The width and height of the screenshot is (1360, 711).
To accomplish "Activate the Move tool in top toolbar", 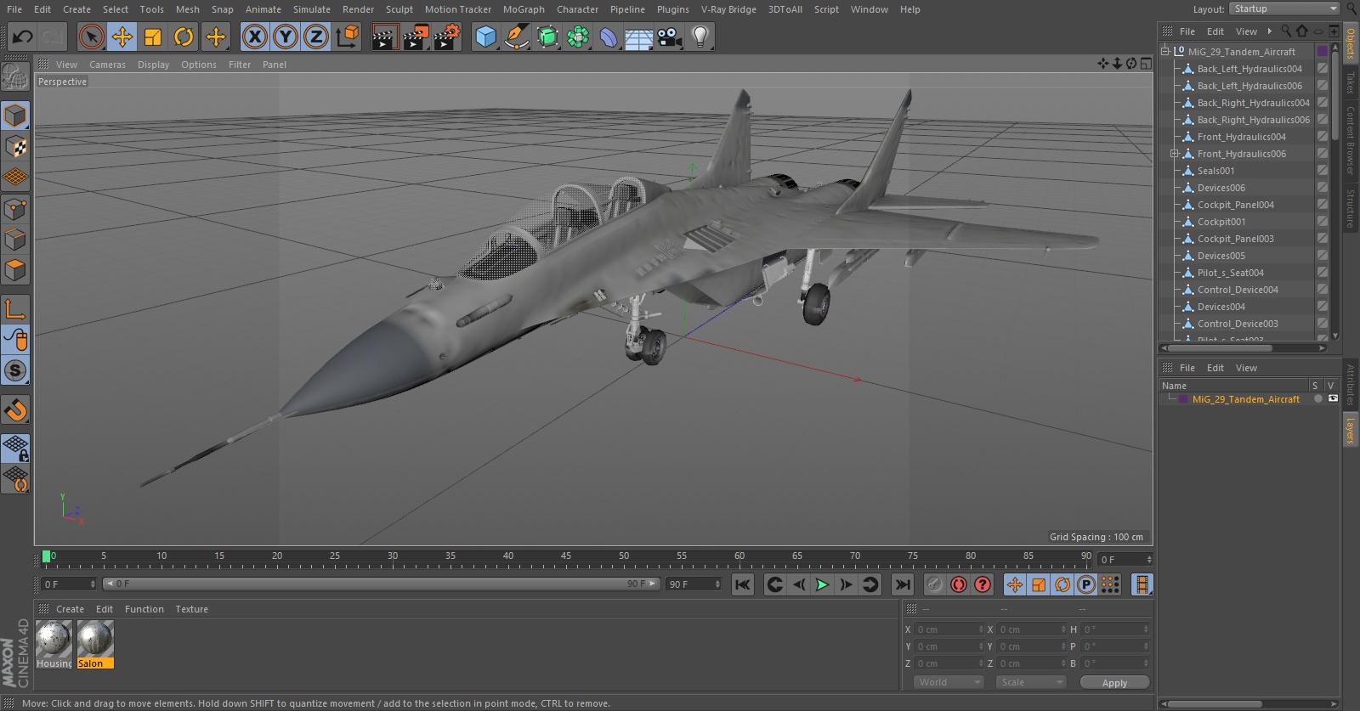I will tap(122, 37).
